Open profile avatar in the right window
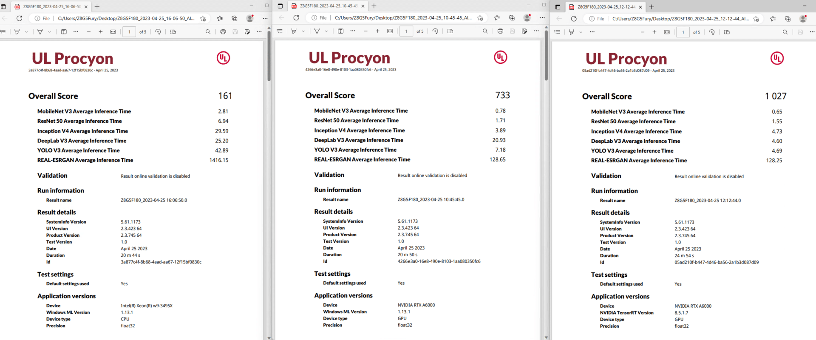816x340 pixels. pos(803,19)
